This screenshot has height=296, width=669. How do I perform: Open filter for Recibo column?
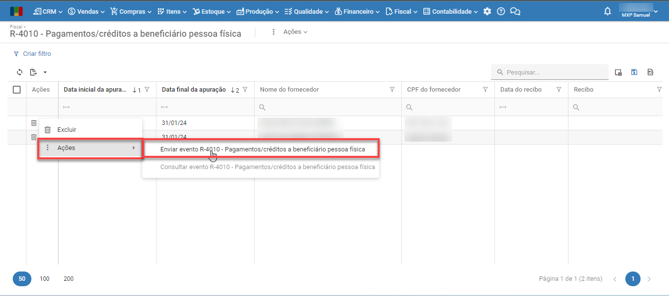(660, 90)
